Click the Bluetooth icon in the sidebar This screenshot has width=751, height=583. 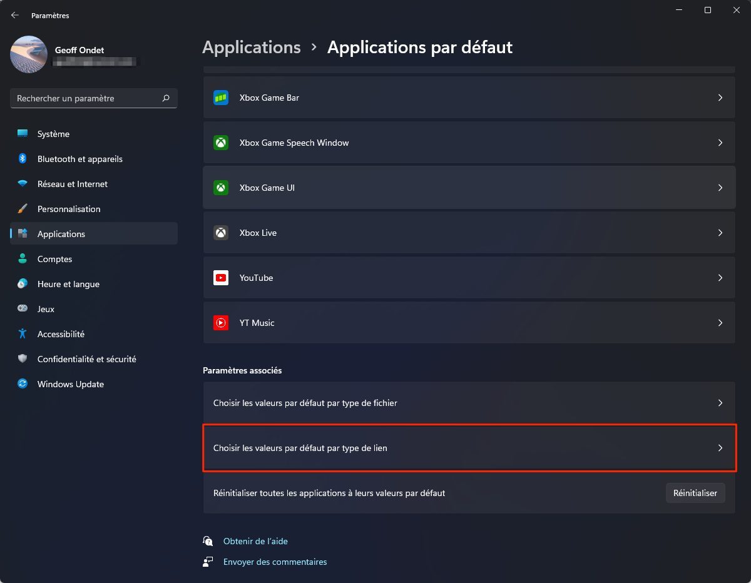point(23,159)
